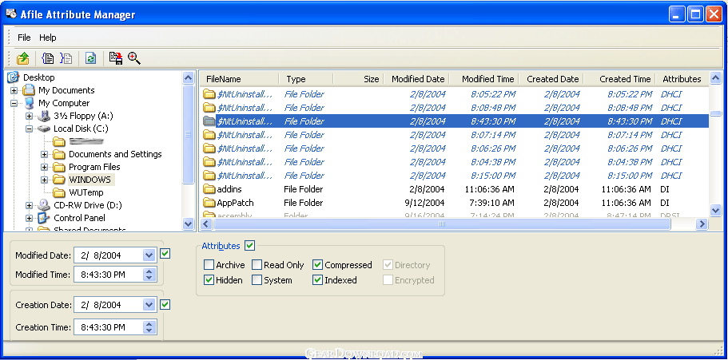Open the File menu

[24, 38]
